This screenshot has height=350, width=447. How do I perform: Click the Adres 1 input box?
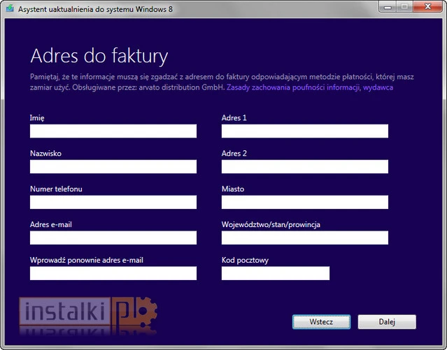pyautogui.click(x=304, y=131)
